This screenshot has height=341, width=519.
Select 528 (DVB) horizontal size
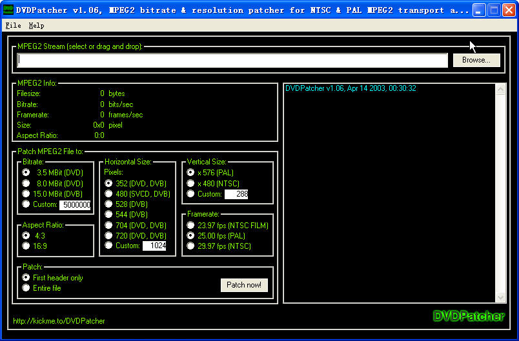pyautogui.click(x=108, y=204)
